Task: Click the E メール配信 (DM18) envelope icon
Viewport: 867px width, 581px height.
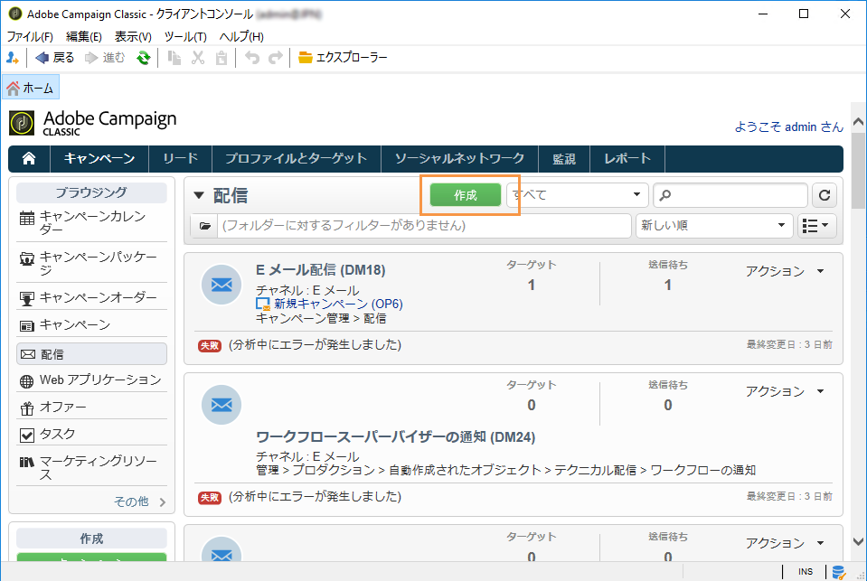Action: 221,284
